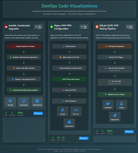The width and height of the screenshot is (138, 153).
Task: Click the GitLab CI/CD: PHP Testing Pipeline title
Action: 109,27
